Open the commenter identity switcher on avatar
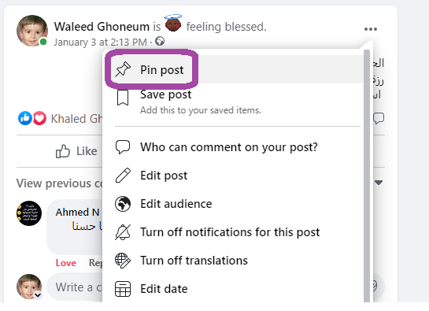429x311 pixels. click(x=38, y=295)
